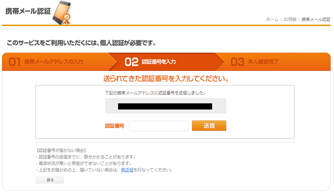Click the 【認証番号が届かない場合】 heading text
Viewport: 334px width, 193px height.
click(61, 150)
